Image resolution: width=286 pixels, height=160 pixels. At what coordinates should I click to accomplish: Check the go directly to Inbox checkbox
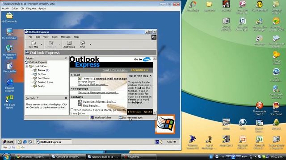click(72, 110)
